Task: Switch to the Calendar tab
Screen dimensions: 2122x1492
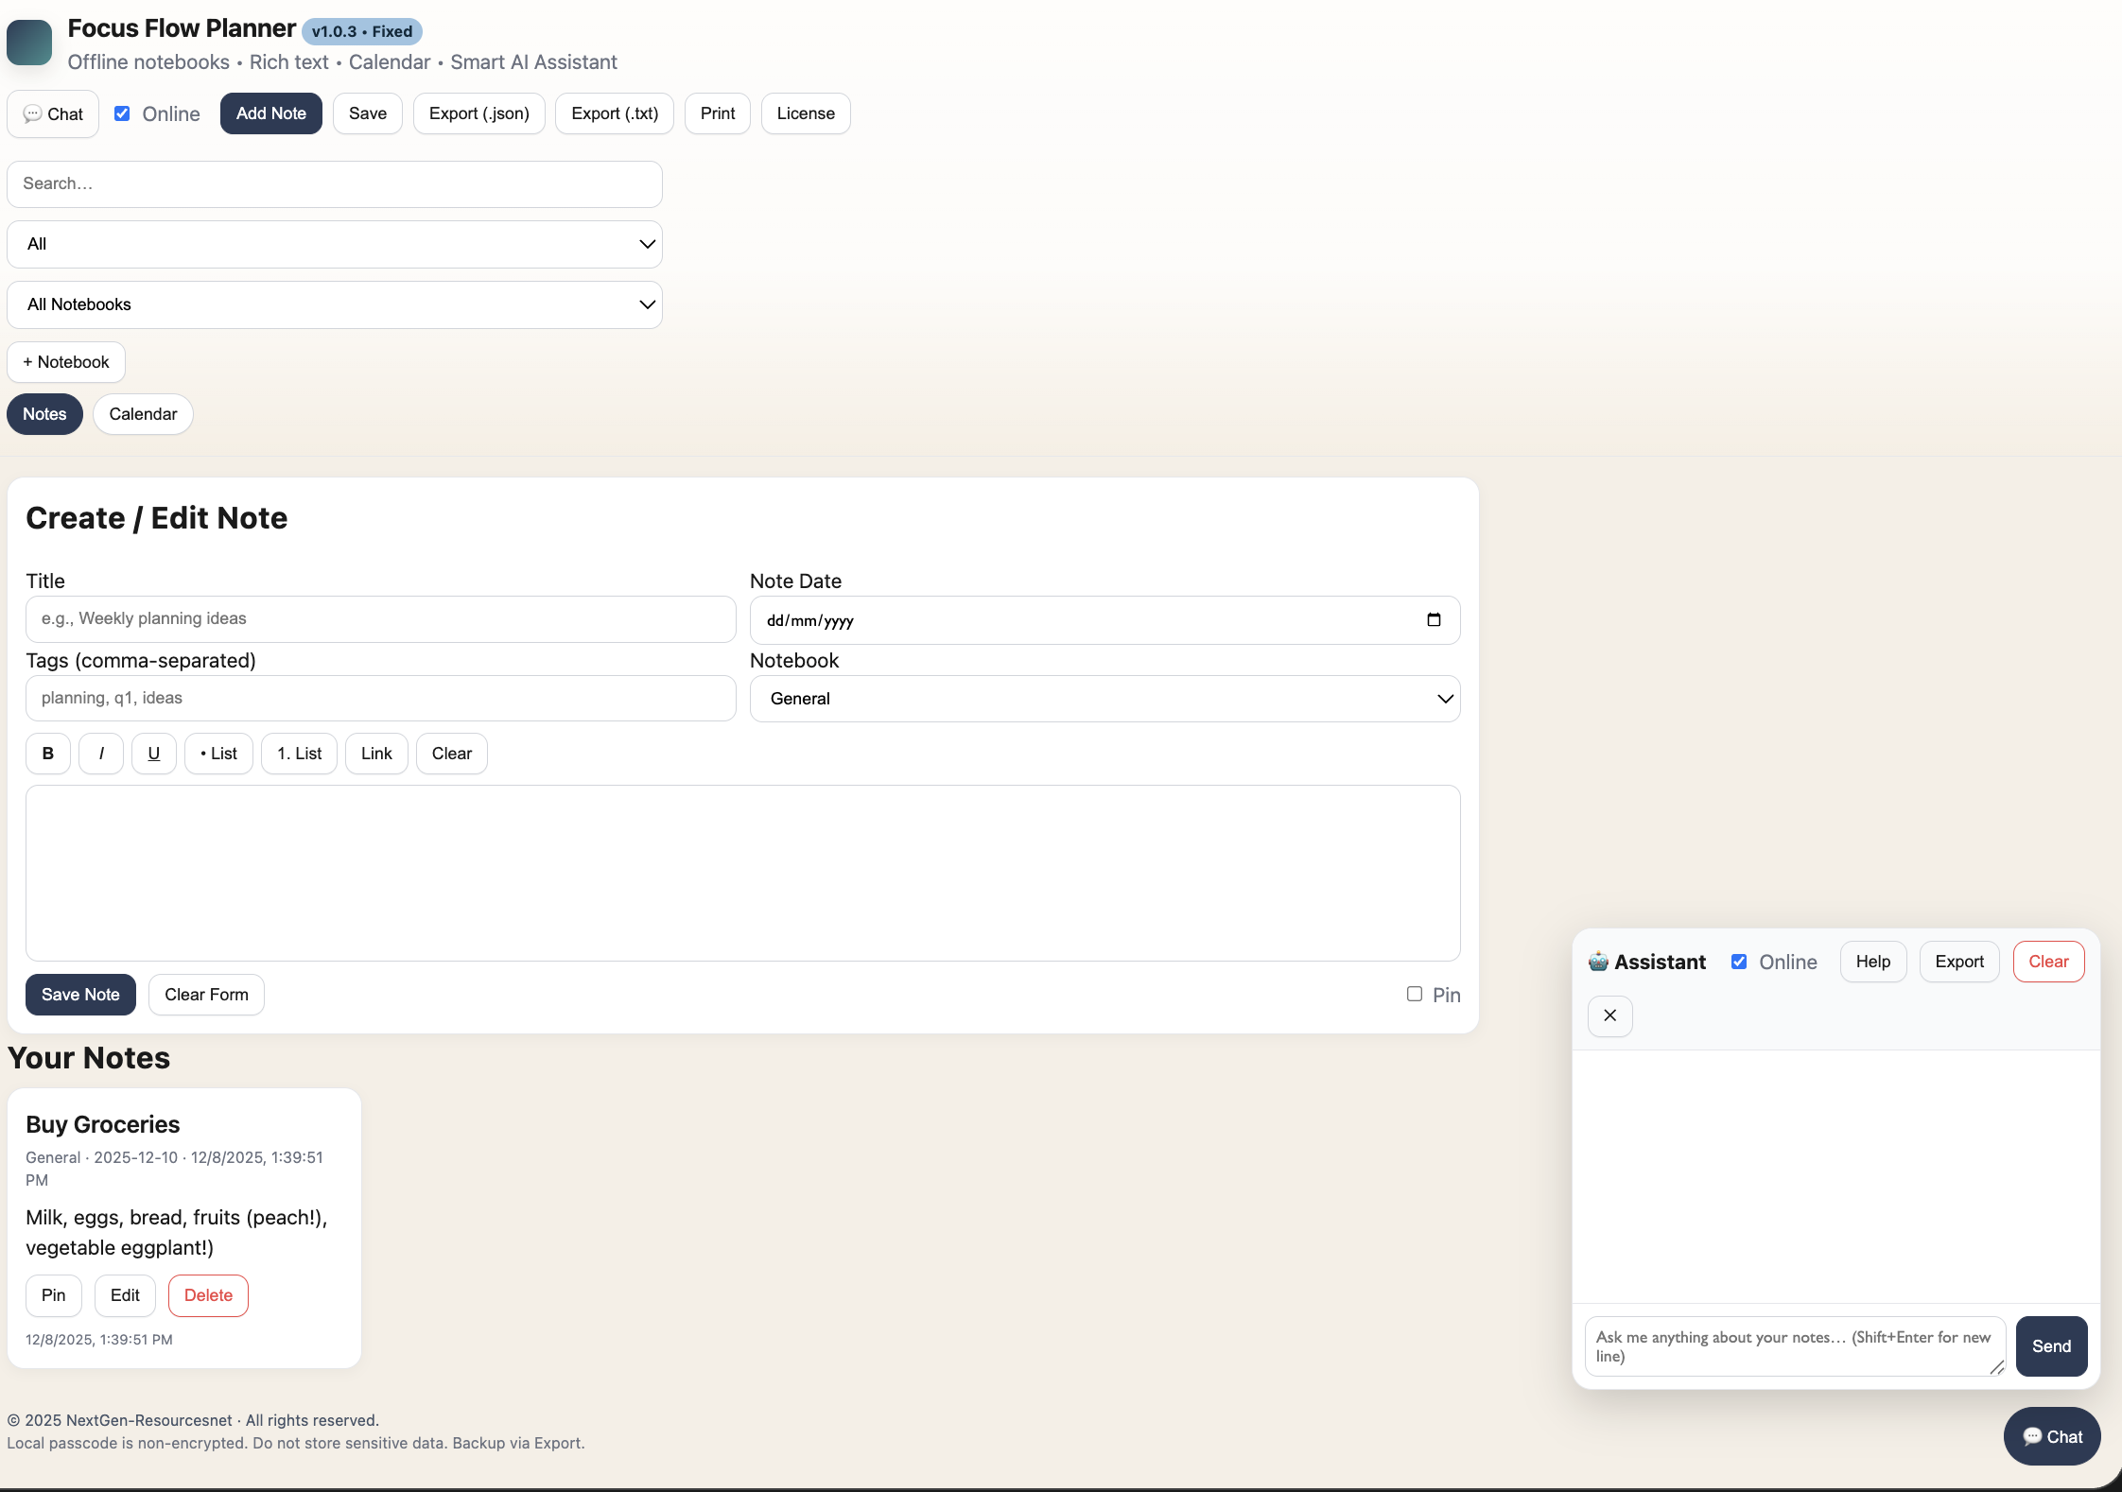Action: coord(143,413)
